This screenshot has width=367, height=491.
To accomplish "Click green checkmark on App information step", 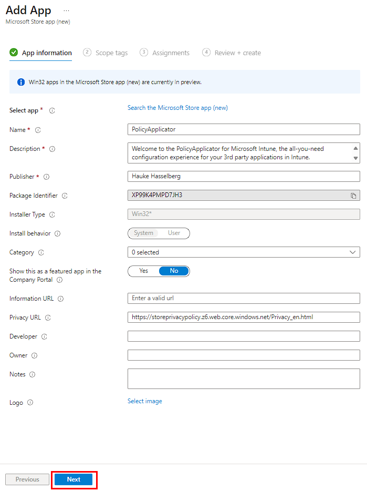I will pyautogui.click(x=14, y=52).
